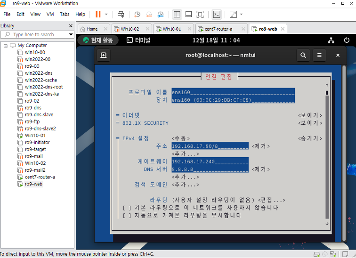Click the stretch guest display icon
This screenshot has height=258, width=356.
click(x=233, y=15)
